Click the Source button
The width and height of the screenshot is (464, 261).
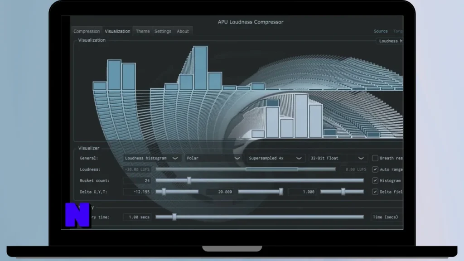pos(381,31)
